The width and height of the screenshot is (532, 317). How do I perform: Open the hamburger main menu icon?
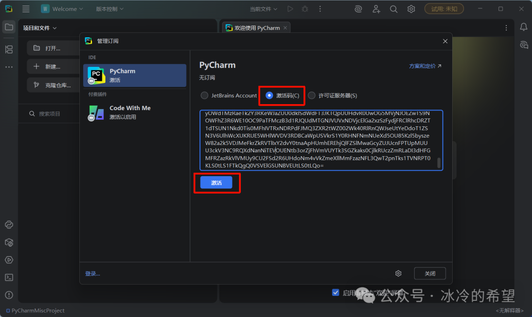26,9
